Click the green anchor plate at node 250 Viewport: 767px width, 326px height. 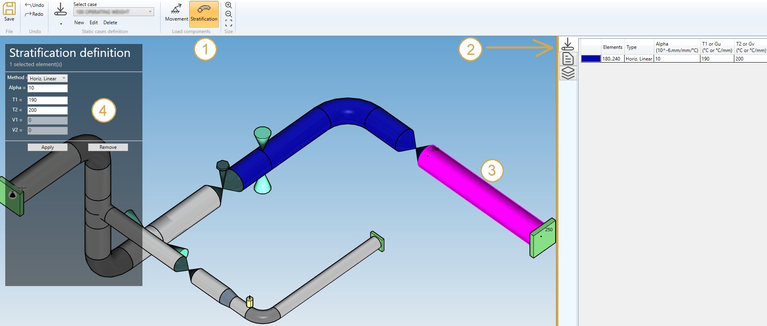click(542, 238)
